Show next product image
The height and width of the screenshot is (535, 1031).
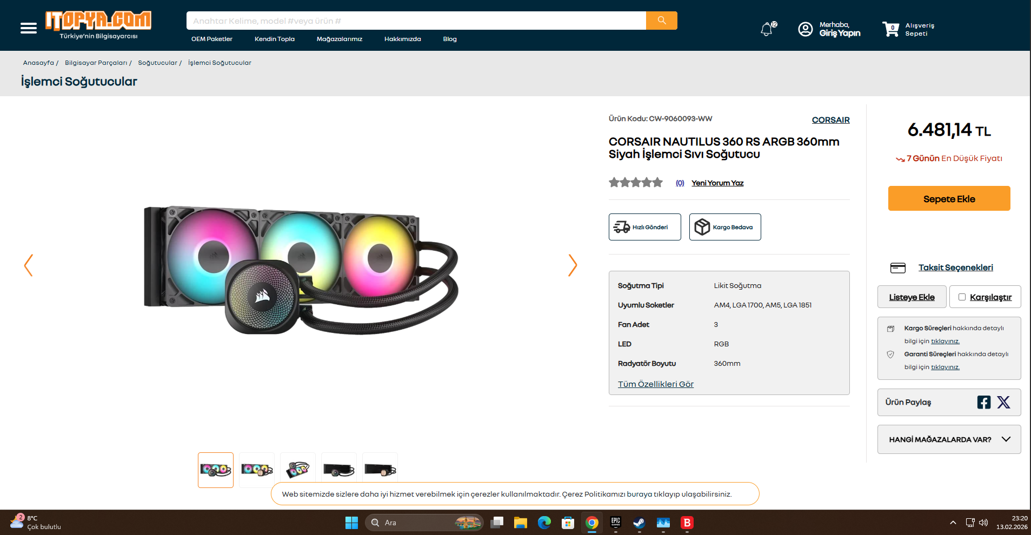tap(573, 265)
